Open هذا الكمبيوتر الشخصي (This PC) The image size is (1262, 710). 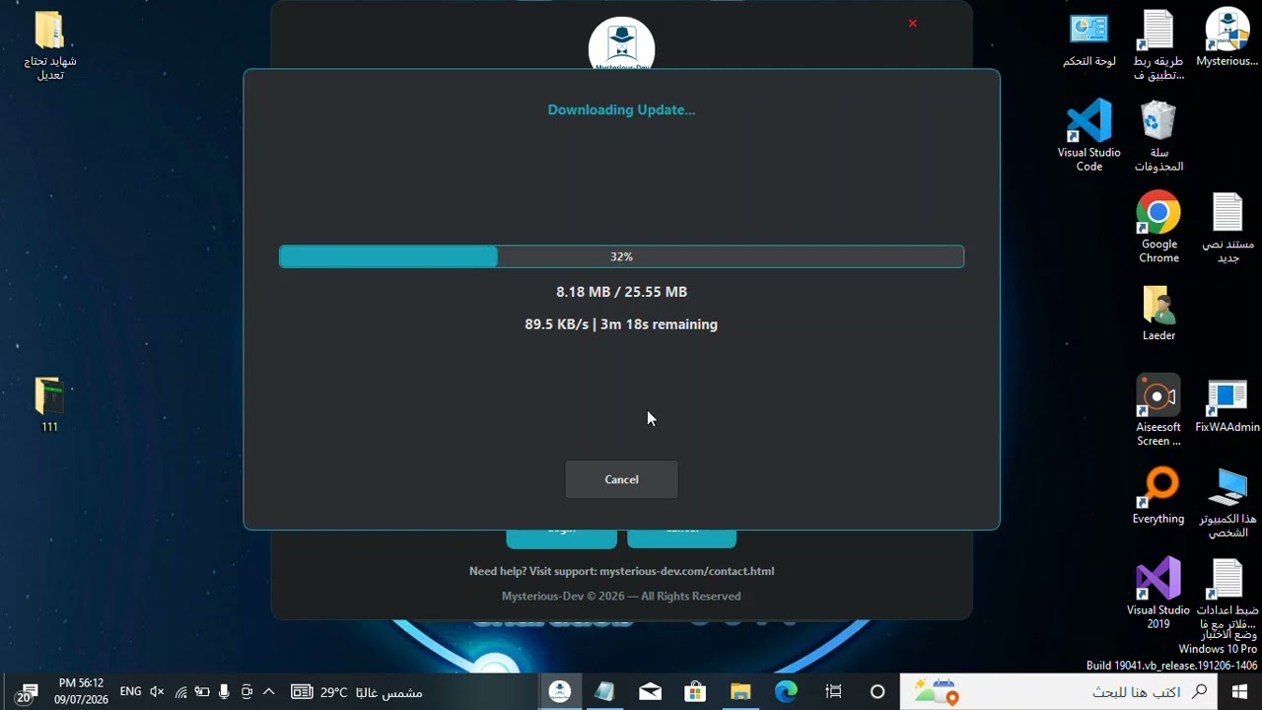pos(1227,503)
